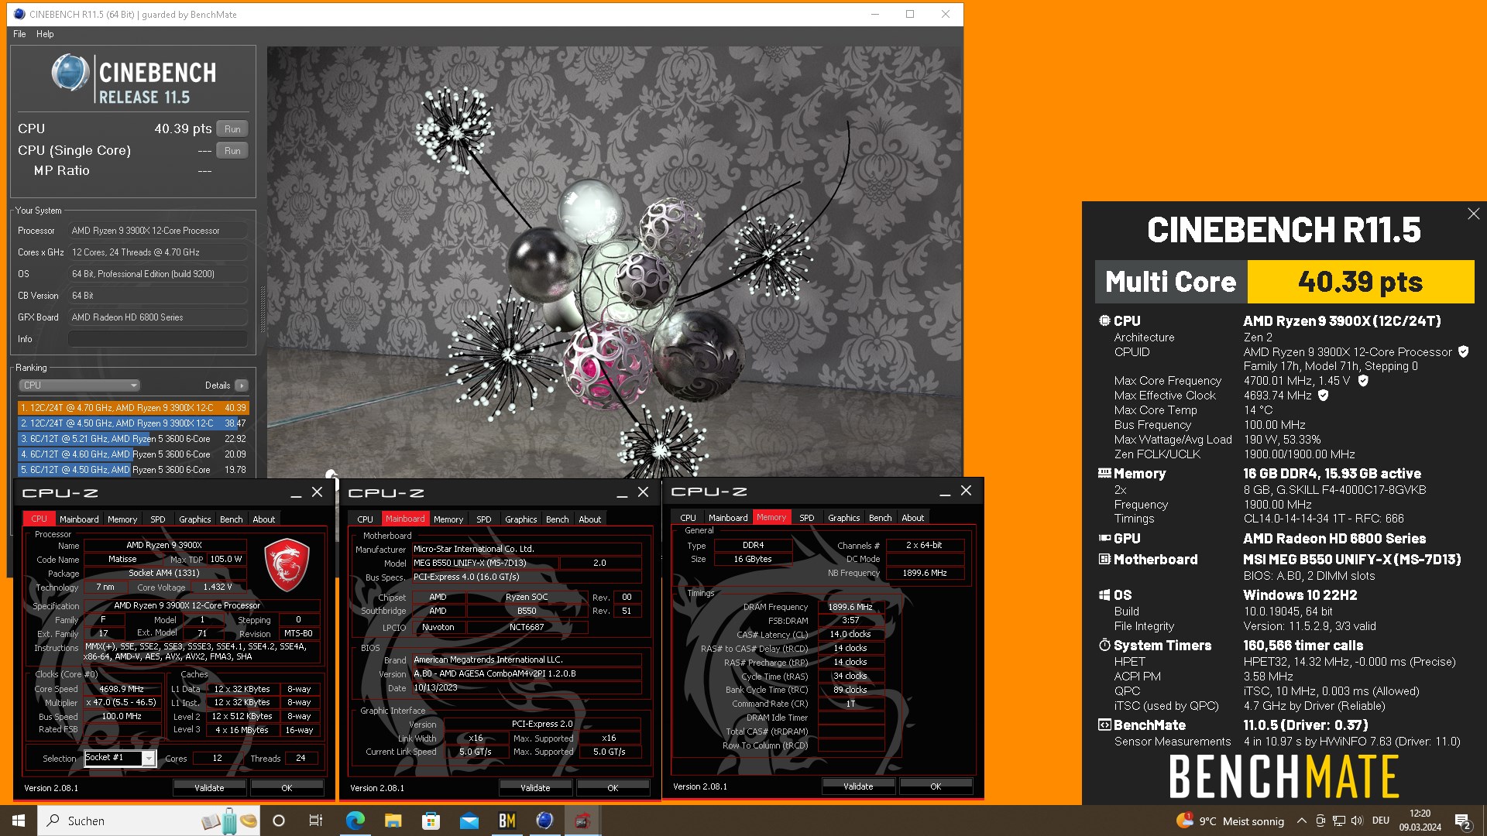Screen dimensions: 1487x836
Task: Open the volume control in system tray
Action: pyautogui.click(x=1356, y=821)
